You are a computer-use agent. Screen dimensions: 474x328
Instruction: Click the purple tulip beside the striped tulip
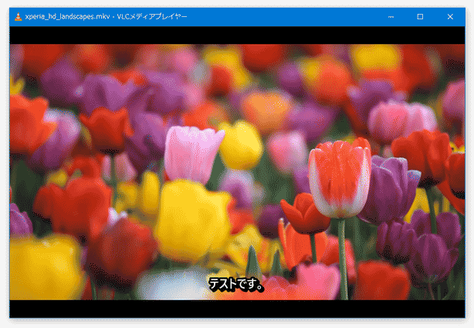point(389,189)
